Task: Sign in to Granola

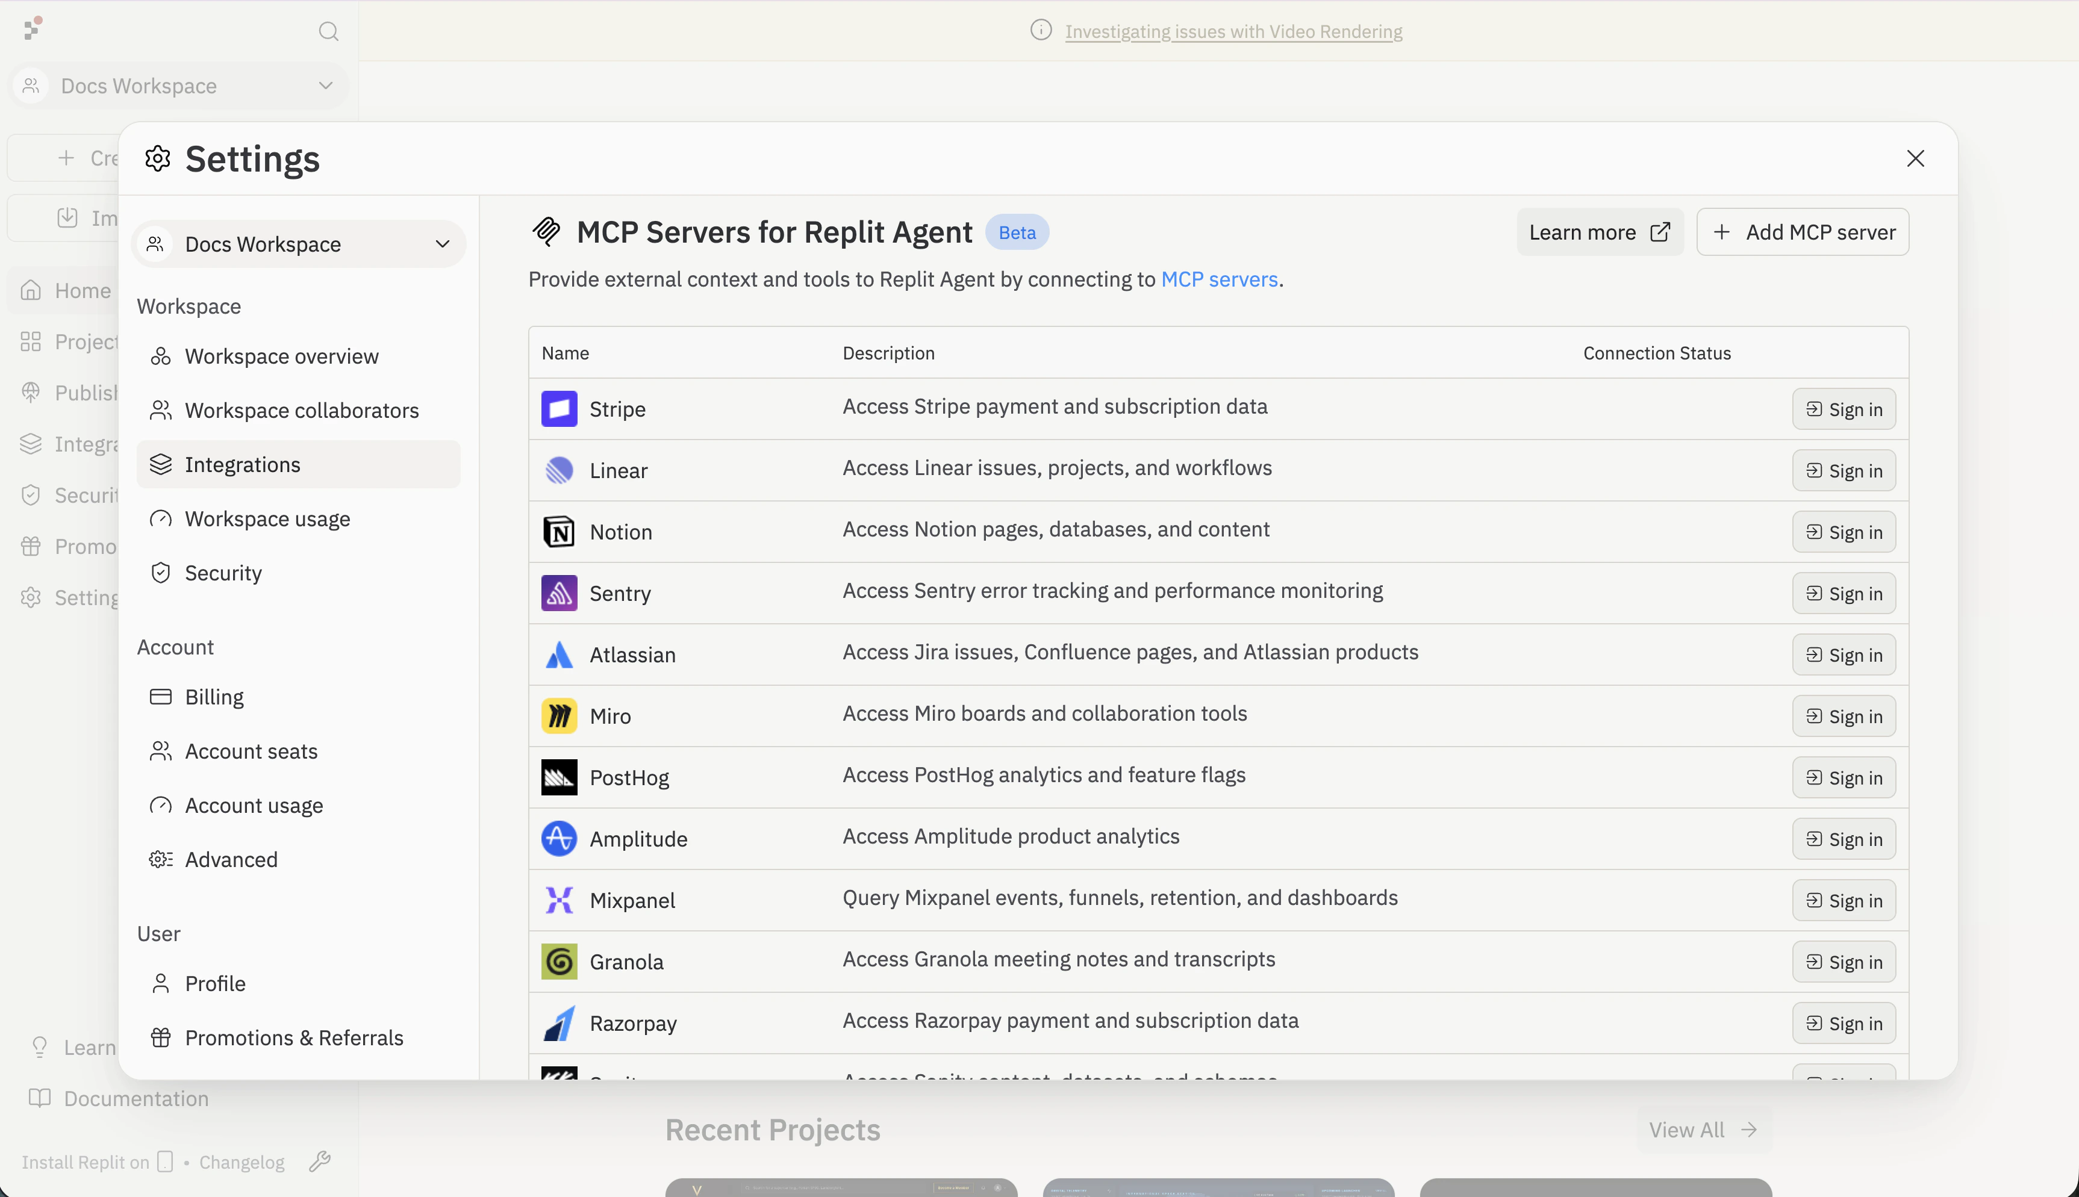Action: coord(1844,961)
